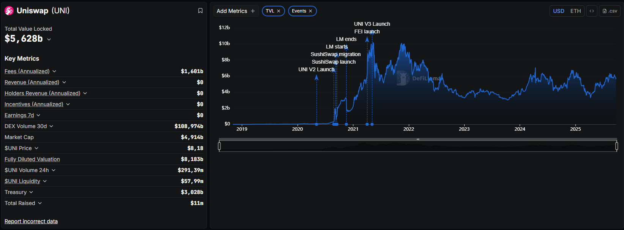Grab the right handle of the range slider

pos(616,146)
